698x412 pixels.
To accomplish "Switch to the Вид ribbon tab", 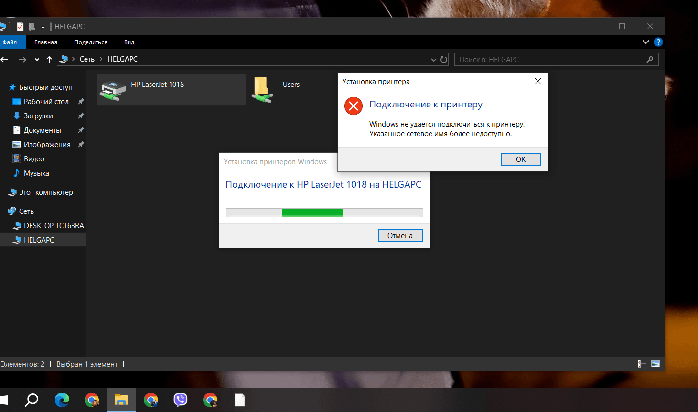I will 129,42.
